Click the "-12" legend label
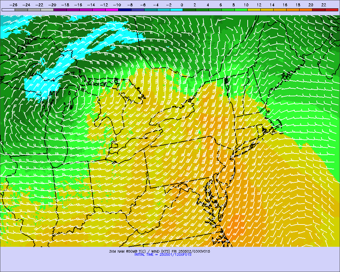This screenshot has height=272, width=340. tap(104, 5)
